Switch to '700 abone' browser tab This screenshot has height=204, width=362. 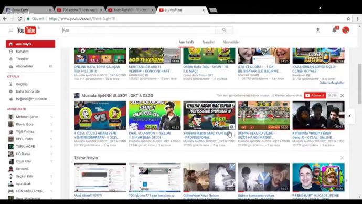80,10
